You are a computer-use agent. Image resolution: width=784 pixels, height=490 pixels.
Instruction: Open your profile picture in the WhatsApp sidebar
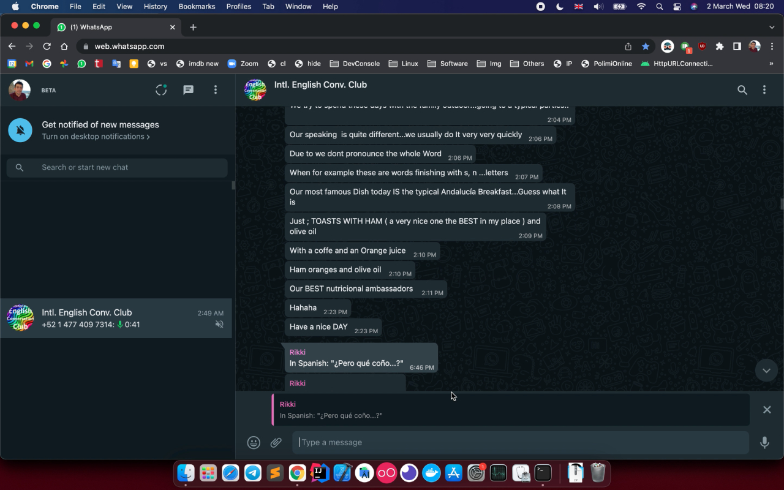pyautogui.click(x=20, y=90)
